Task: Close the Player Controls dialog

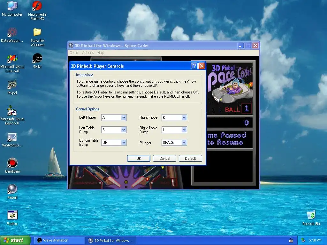Action: [x=202, y=66]
